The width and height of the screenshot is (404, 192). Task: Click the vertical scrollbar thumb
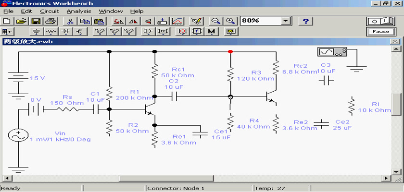click(396, 105)
